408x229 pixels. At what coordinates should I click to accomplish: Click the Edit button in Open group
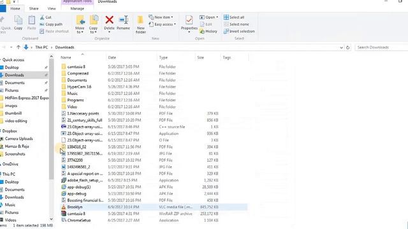(x=206, y=24)
